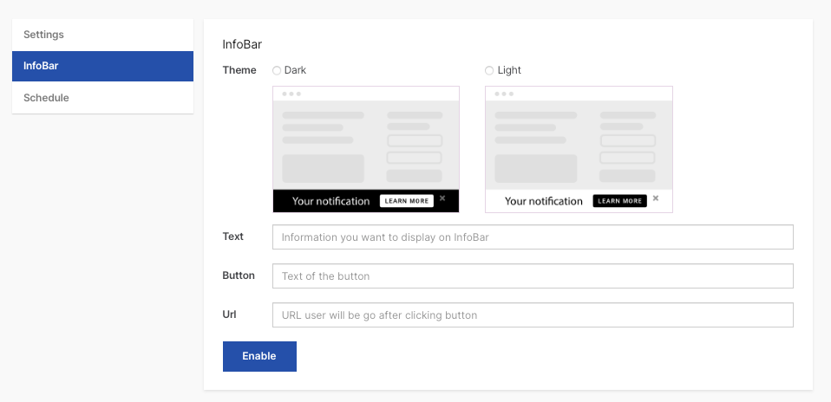The height and width of the screenshot is (402, 831).
Task: Focus the InfoBar Text input field
Action: point(533,237)
